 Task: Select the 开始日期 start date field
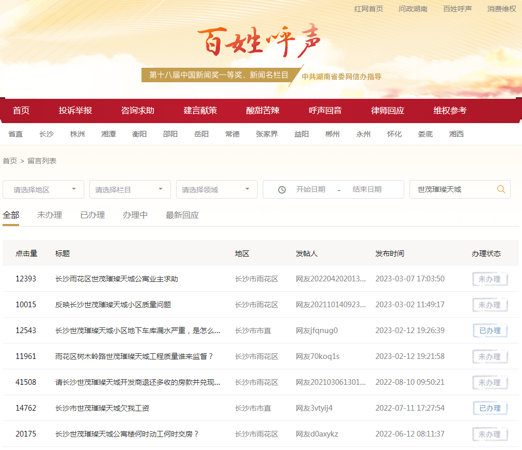pyautogui.click(x=310, y=189)
